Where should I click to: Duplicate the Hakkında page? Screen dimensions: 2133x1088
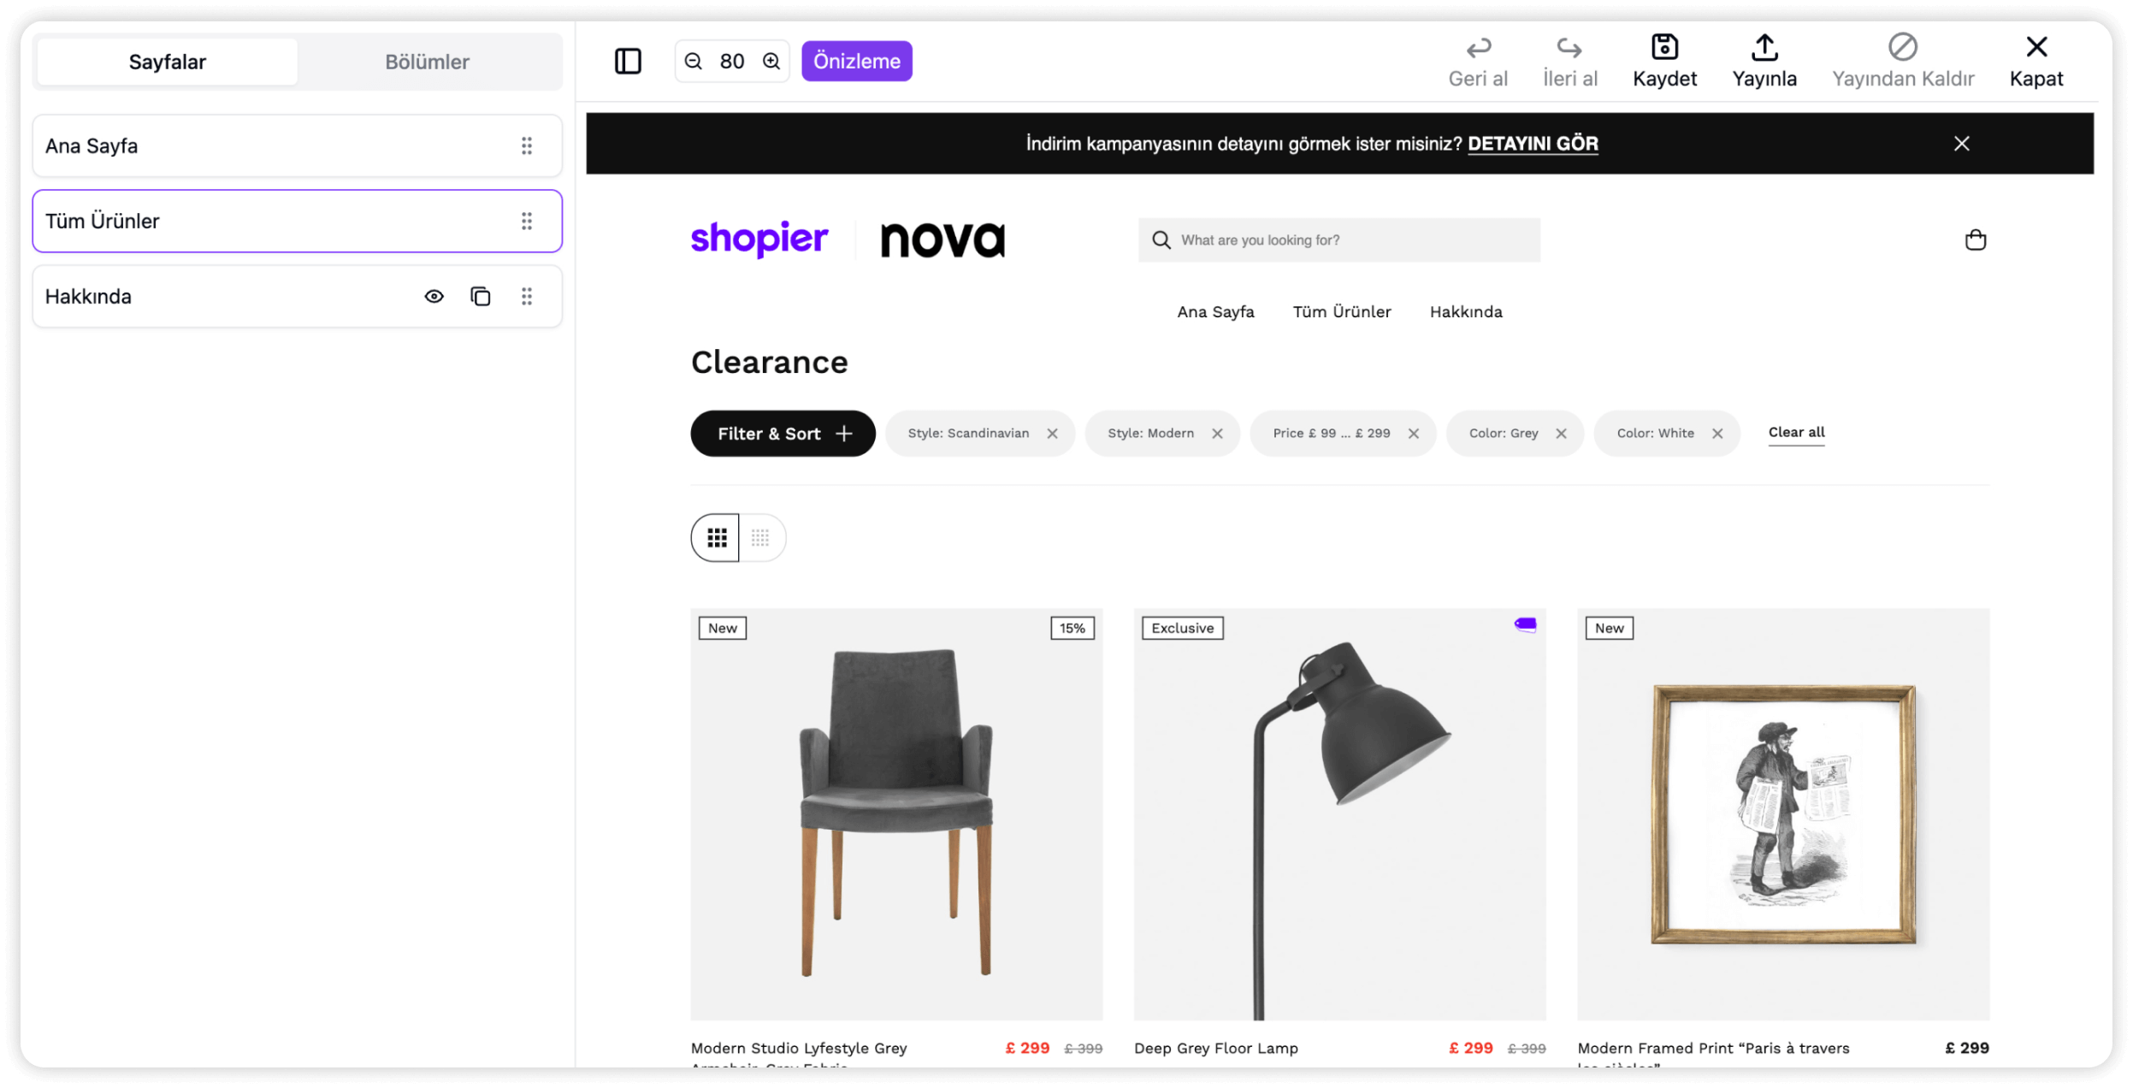pyautogui.click(x=481, y=297)
